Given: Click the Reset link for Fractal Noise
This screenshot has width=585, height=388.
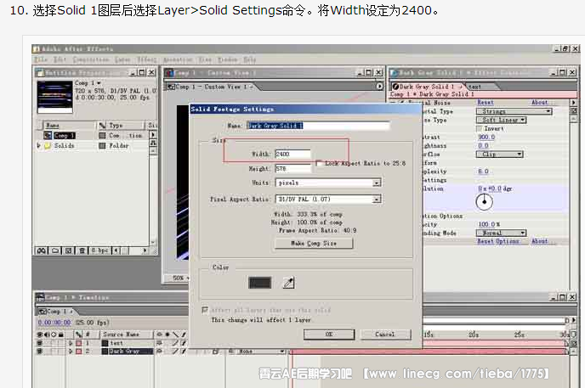Looking at the screenshot, I should coord(486,103).
